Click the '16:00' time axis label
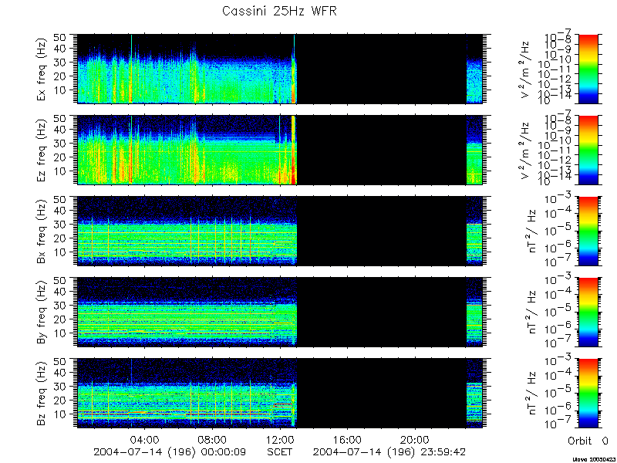 (347, 439)
